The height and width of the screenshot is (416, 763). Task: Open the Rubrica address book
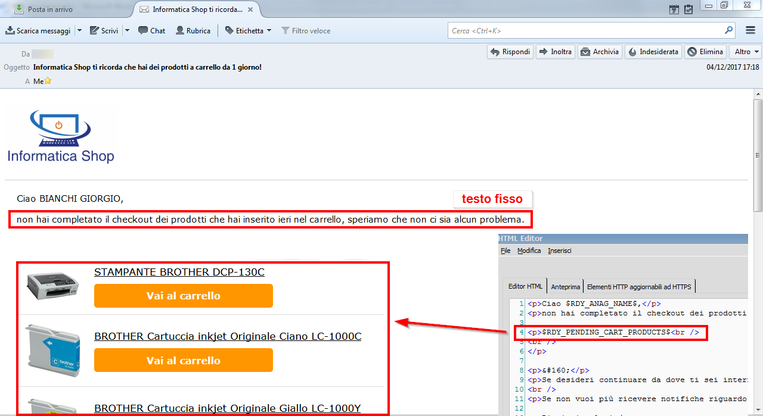[x=193, y=30]
